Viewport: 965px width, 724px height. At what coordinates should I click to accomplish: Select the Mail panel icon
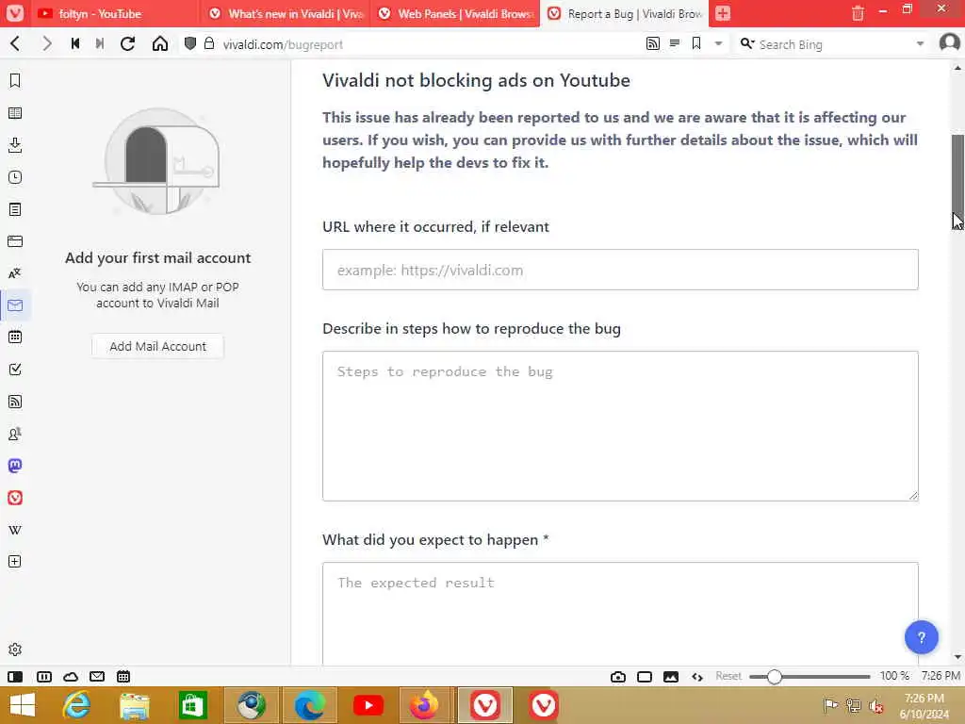click(x=15, y=305)
